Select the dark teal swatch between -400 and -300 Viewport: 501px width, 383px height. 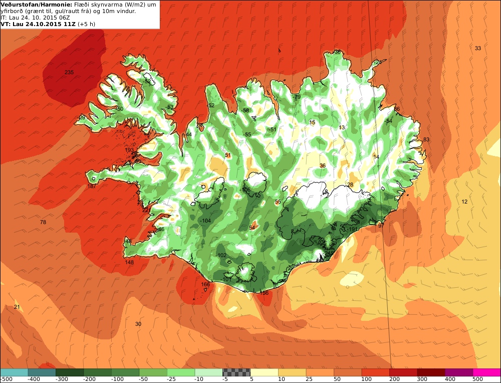point(42,372)
